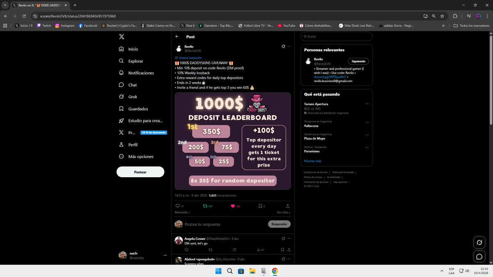This screenshot has height=277, width=493.
Task: Share the tweet using the share icon
Action: point(288,206)
